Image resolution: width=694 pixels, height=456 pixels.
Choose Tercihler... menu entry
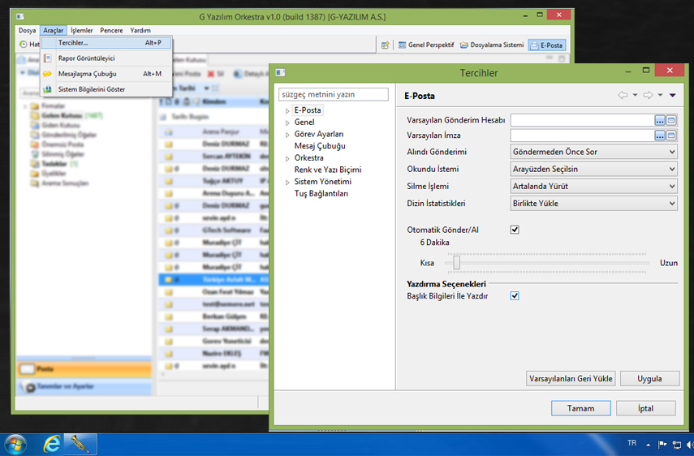[106, 43]
